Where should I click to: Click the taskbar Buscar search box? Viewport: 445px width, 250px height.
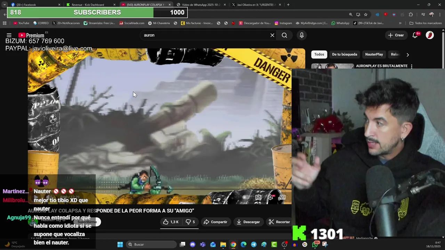pyautogui.click(x=151, y=244)
